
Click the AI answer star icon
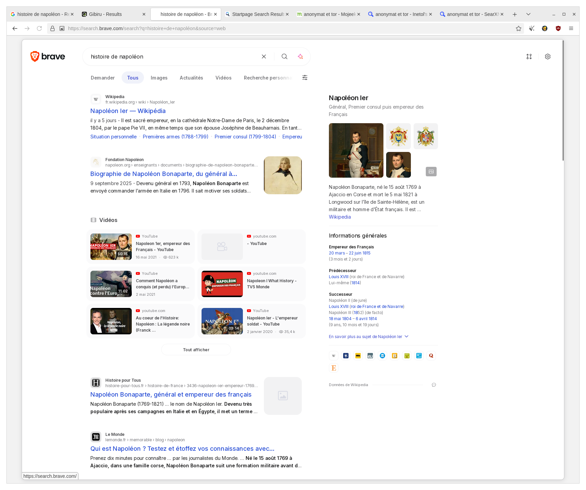(300, 57)
